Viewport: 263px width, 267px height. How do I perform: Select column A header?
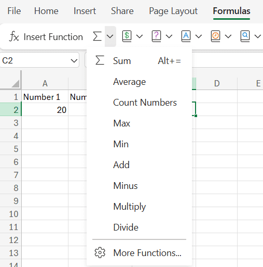(x=45, y=83)
